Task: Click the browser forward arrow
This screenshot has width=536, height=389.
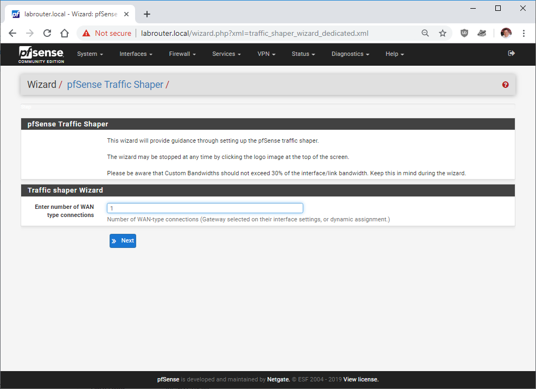Action: 30,33
